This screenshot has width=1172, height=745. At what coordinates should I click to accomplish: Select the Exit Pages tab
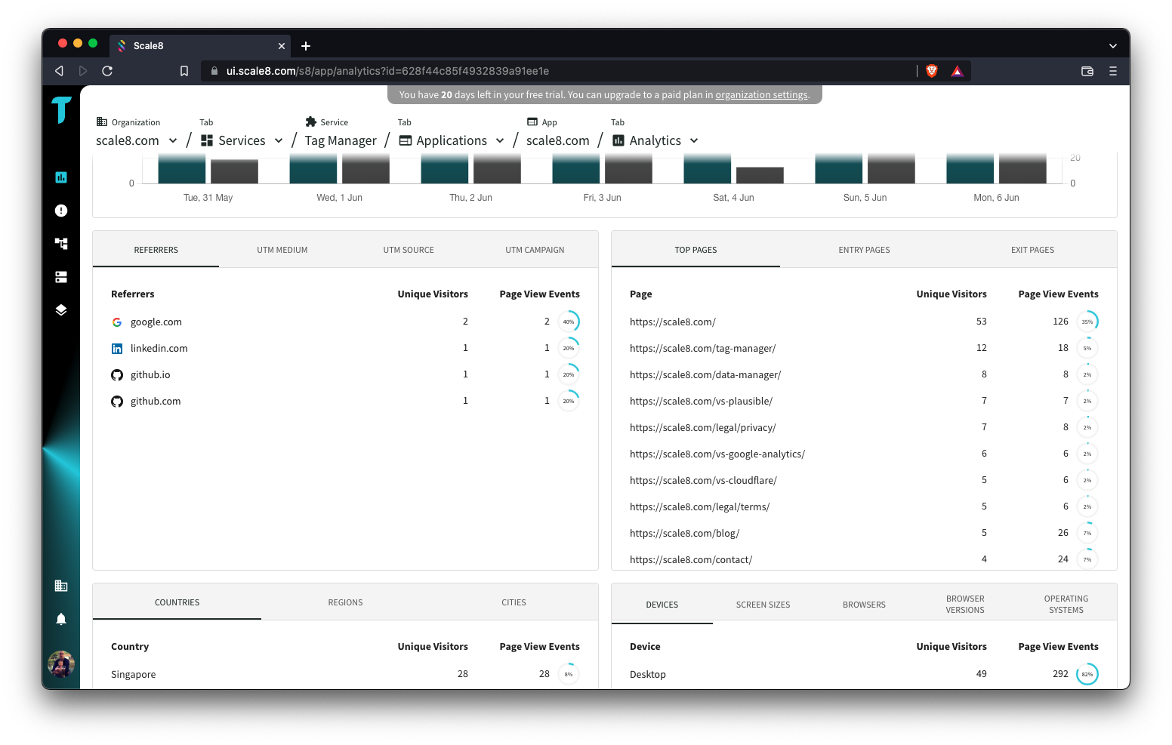click(1032, 250)
